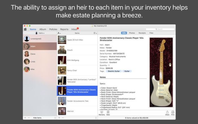
Task: Click the Category value Musical Instruments
Action: (117, 57)
